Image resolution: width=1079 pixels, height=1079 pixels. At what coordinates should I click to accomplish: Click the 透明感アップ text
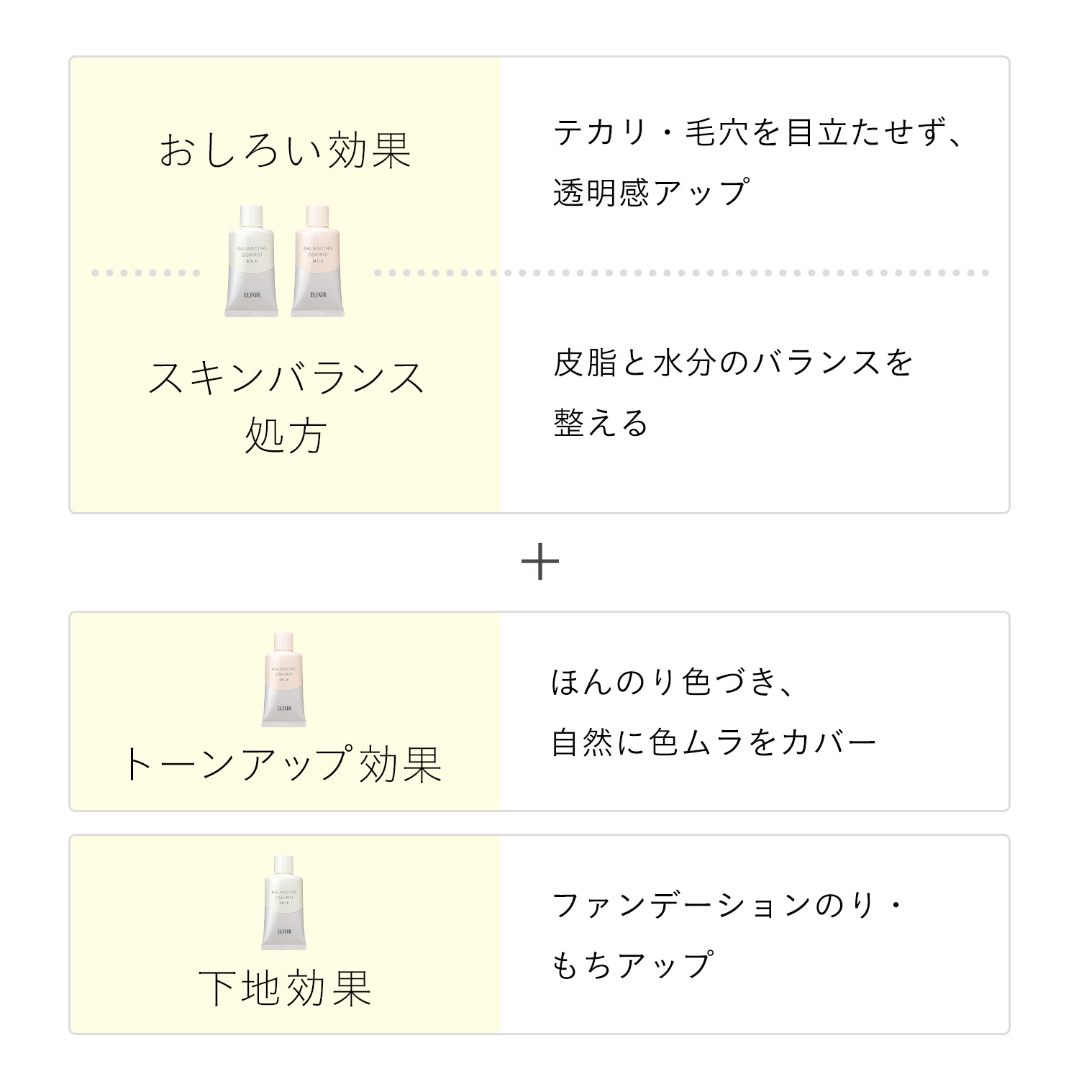tap(651, 193)
